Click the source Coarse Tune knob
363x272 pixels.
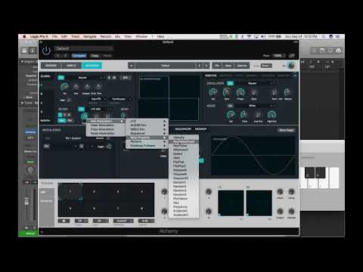(x=87, y=87)
